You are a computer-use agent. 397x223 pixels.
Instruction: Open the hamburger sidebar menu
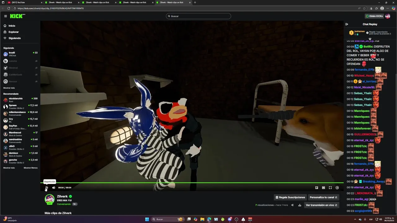[x=6, y=16]
